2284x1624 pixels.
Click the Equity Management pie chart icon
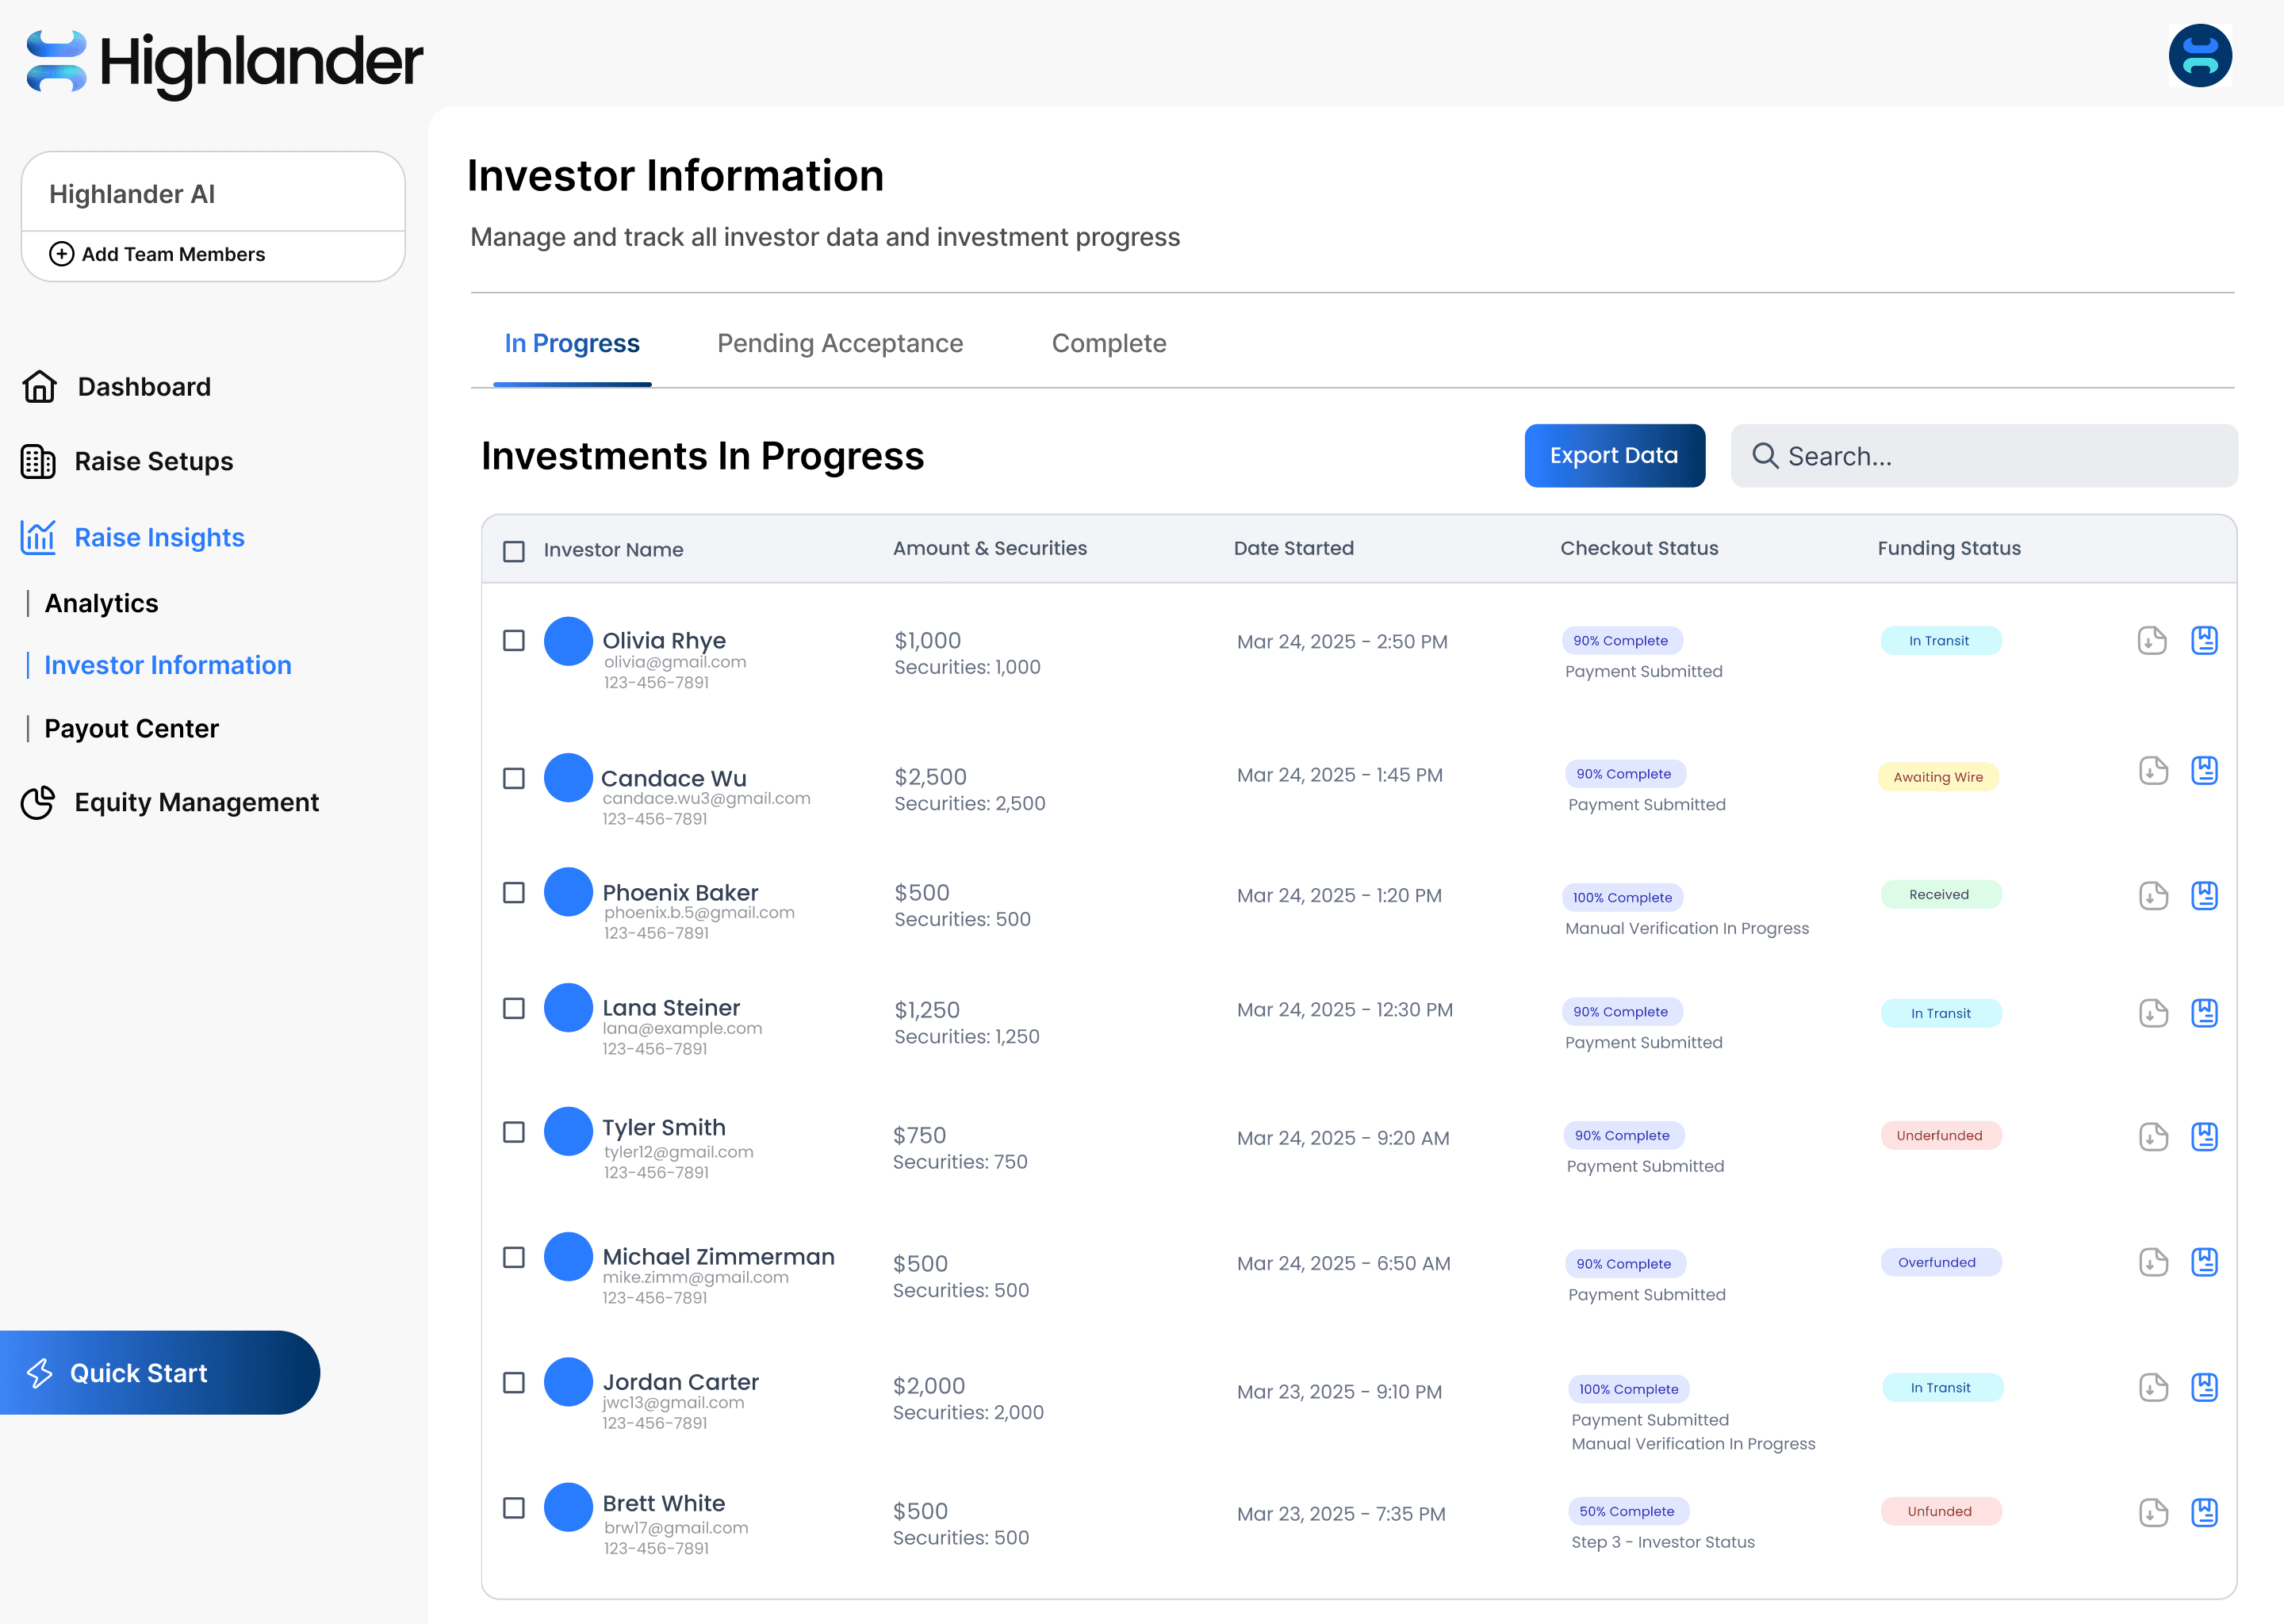(38, 802)
